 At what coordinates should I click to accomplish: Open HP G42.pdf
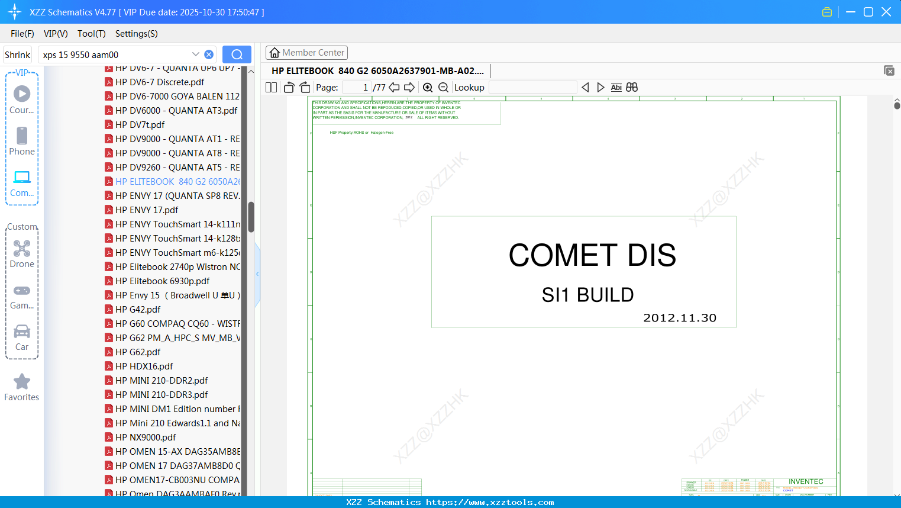(x=133, y=310)
